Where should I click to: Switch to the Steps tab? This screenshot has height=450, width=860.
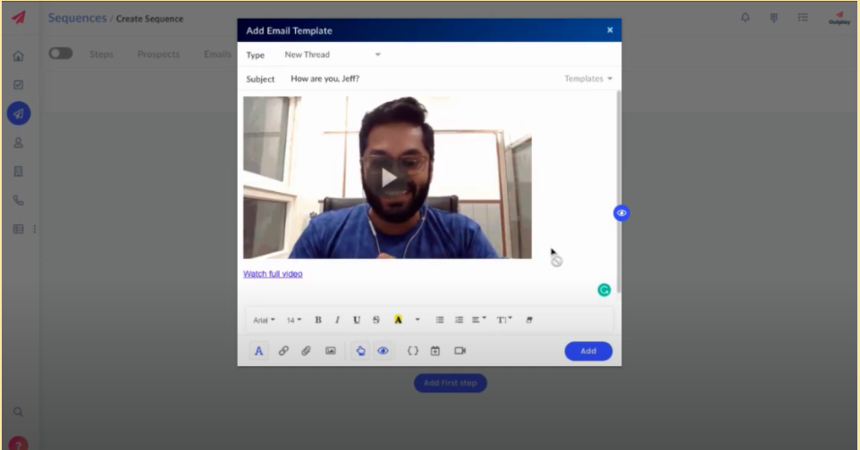tap(101, 54)
